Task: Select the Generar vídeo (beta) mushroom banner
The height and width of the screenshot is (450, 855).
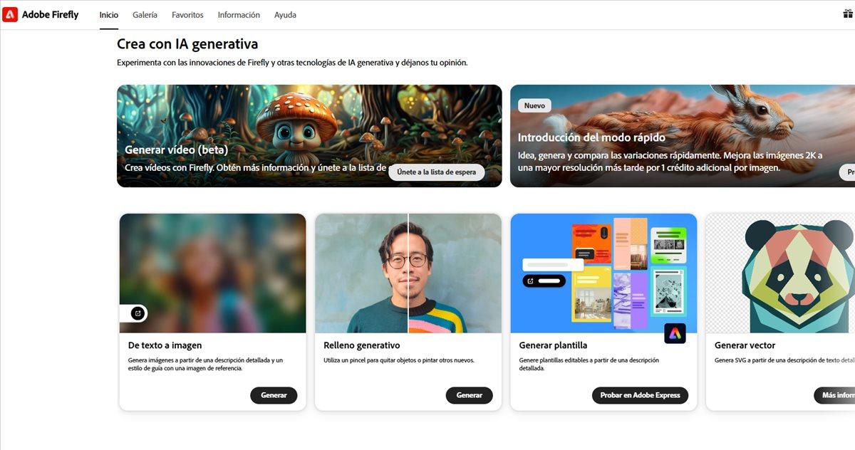Action: pos(309,136)
